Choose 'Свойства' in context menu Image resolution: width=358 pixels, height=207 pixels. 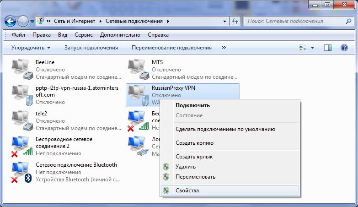(x=230, y=191)
